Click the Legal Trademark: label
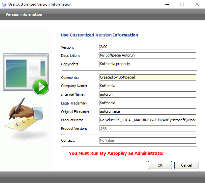The image size is (205, 184). click(75, 103)
